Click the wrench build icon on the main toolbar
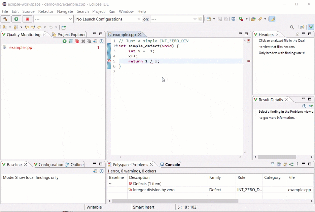315x212 pixels. tap(5, 19)
